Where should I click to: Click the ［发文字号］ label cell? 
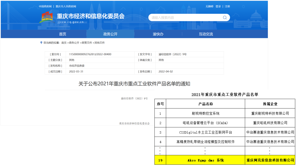click(x=145, y=54)
